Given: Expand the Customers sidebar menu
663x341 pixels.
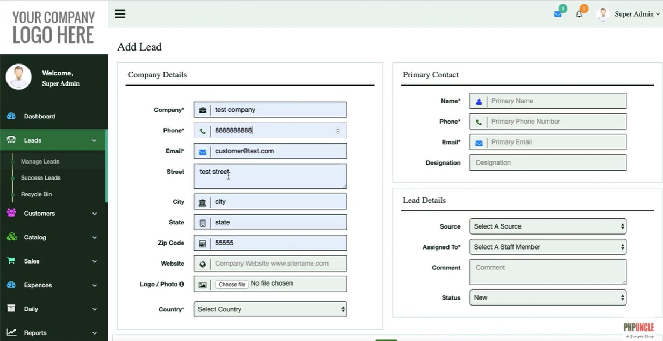Looking at the screenshot, I should coord(53,214).
